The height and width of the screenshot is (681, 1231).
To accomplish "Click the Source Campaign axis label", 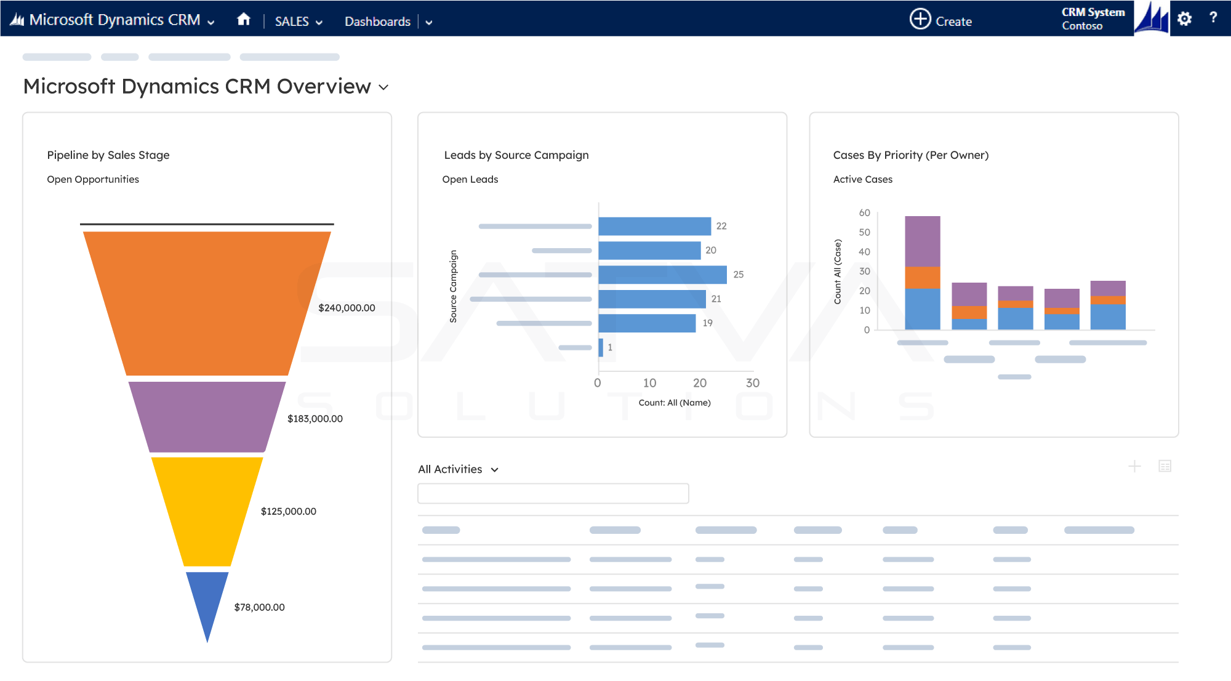I will point(454,286).
